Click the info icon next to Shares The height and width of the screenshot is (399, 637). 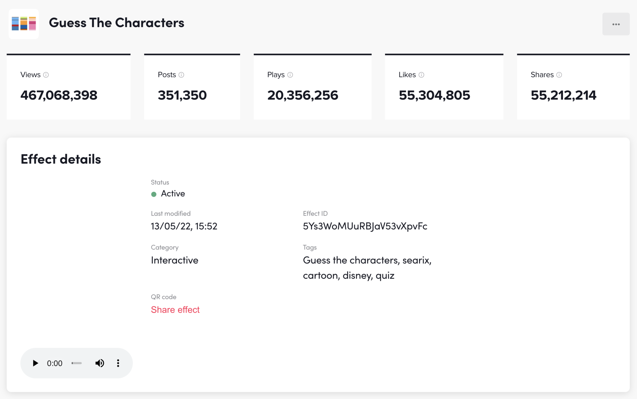pyautogui.click(x=559, y=75)
